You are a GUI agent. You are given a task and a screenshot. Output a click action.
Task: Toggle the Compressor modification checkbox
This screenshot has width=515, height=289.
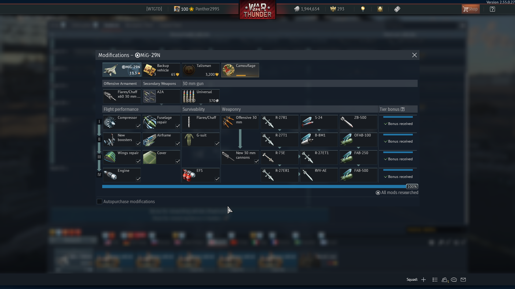(x=138, y=126)
